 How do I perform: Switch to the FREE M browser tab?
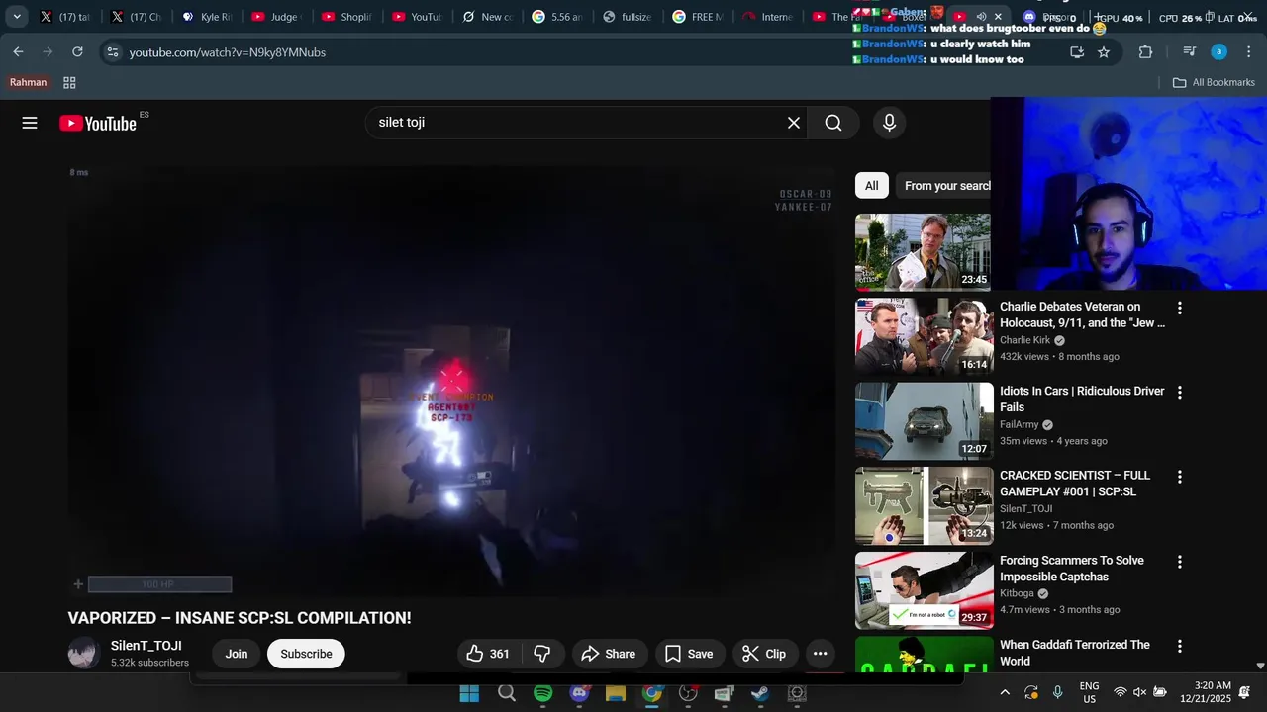697,17
